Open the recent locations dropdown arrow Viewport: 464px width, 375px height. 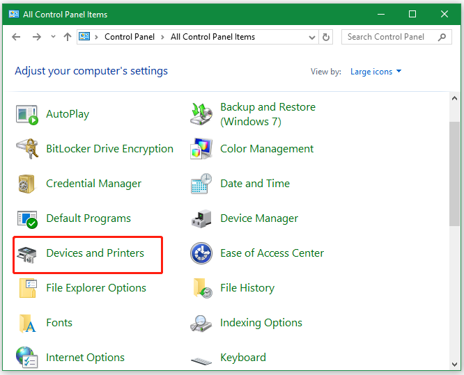[53, 37]
